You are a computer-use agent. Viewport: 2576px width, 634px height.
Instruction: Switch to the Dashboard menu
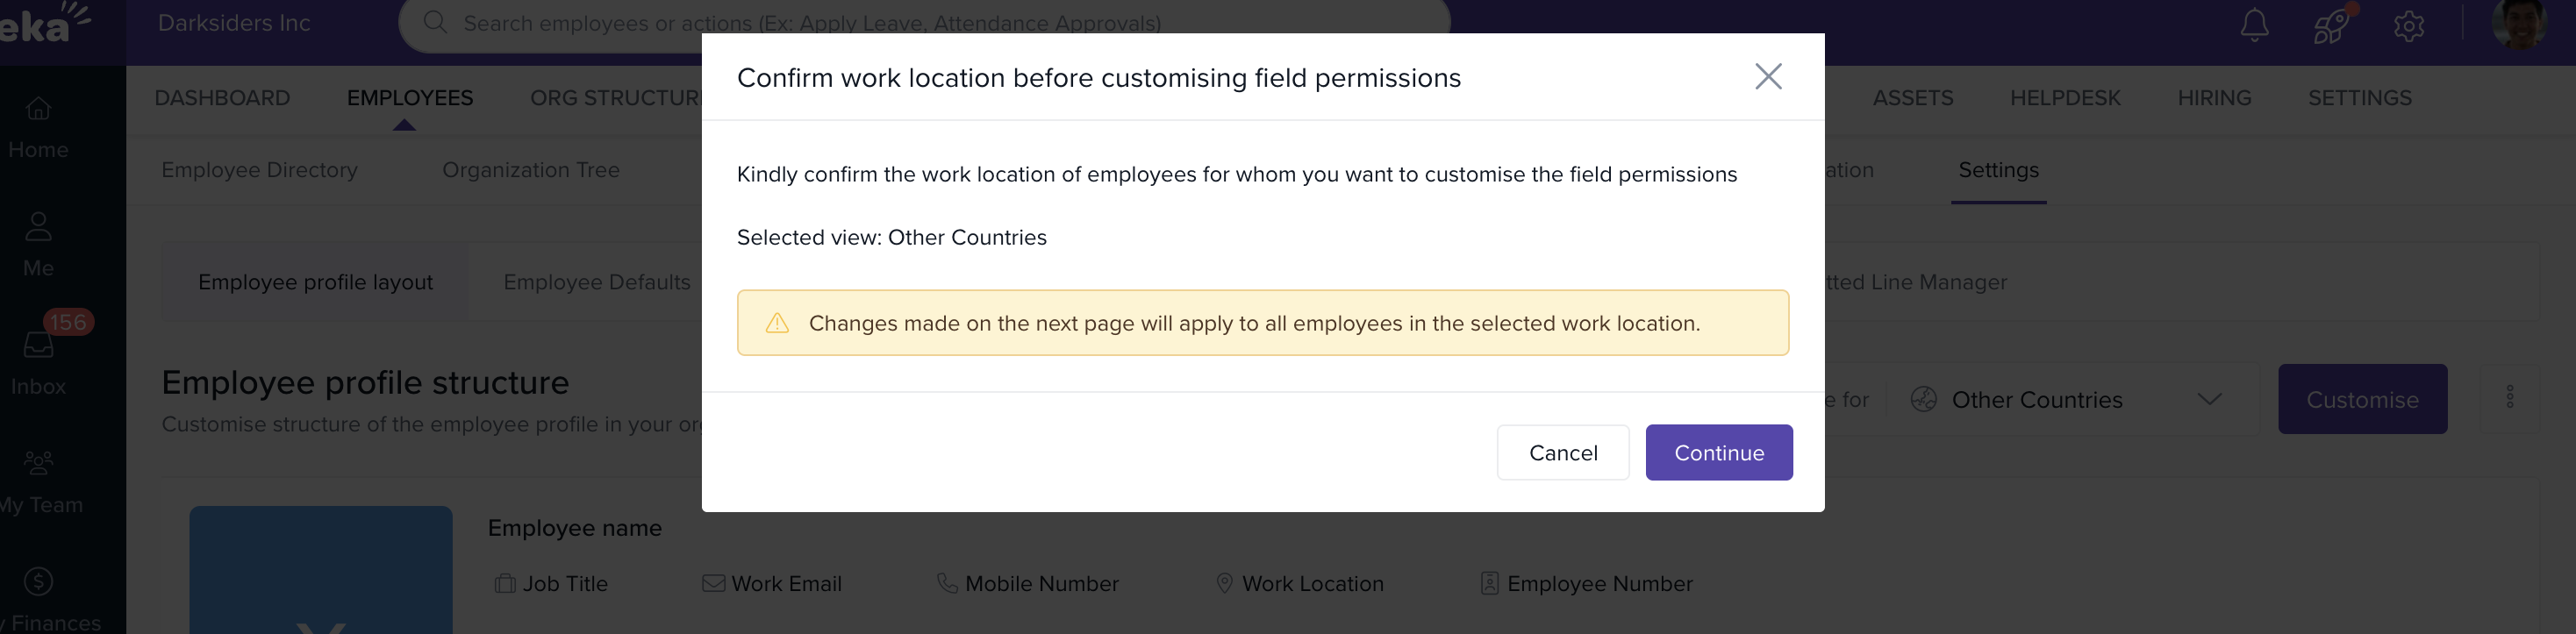(222, 98)
